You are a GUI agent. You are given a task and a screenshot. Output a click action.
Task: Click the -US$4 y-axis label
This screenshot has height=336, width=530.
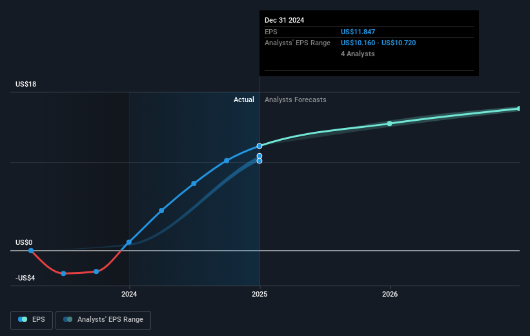[x=25, y=278]
